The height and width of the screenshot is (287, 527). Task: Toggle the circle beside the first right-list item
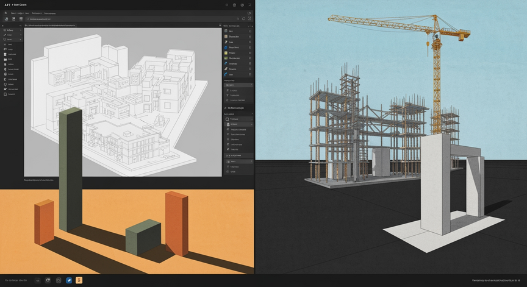(250, 31)
